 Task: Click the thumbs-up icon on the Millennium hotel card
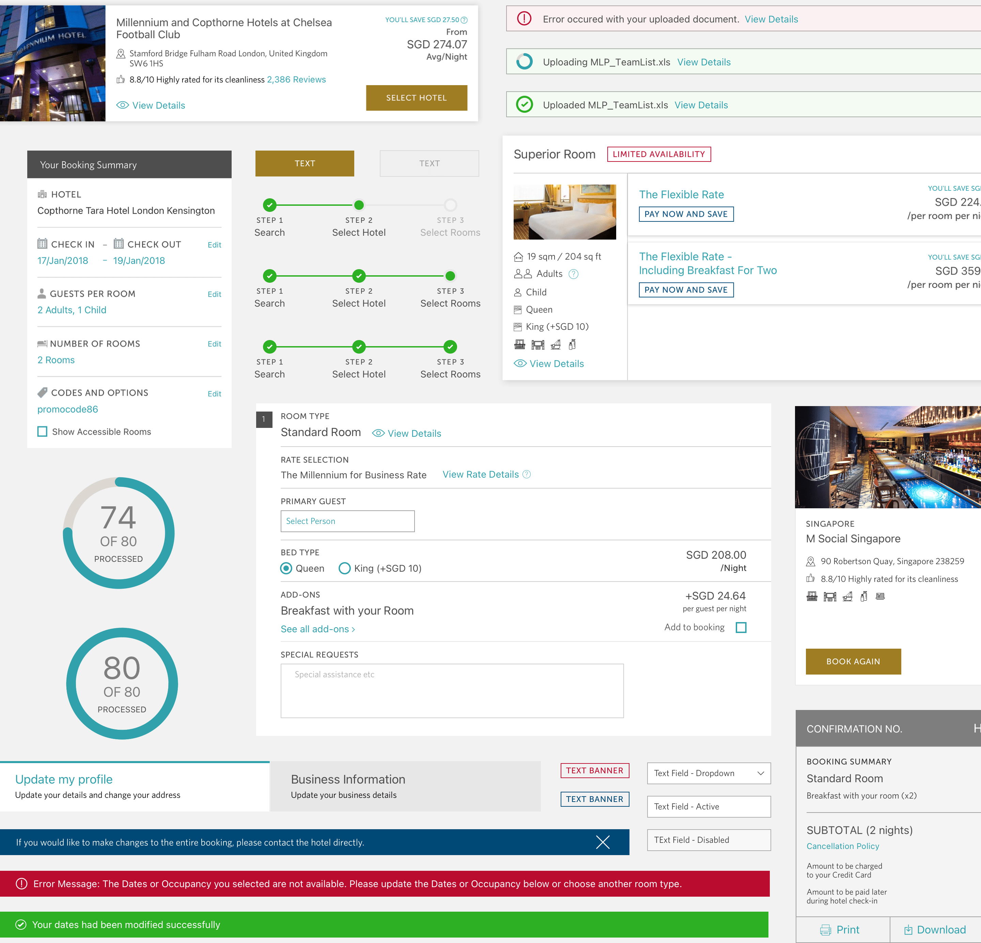tap(121, 80)
